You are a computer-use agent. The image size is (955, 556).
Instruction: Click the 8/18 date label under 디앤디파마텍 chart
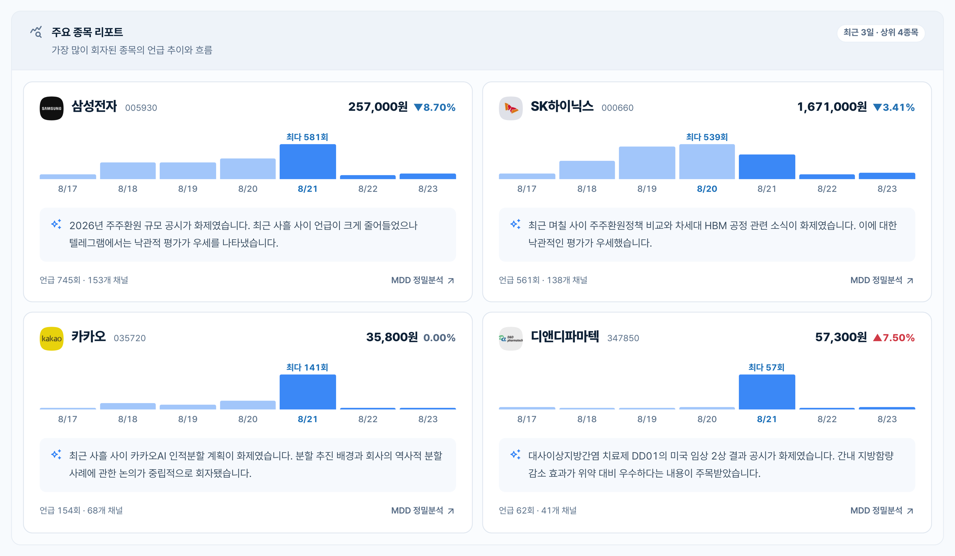[x=587, y=419]
